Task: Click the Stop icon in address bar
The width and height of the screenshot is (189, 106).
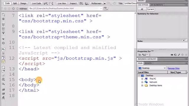Action: [13, 9]
